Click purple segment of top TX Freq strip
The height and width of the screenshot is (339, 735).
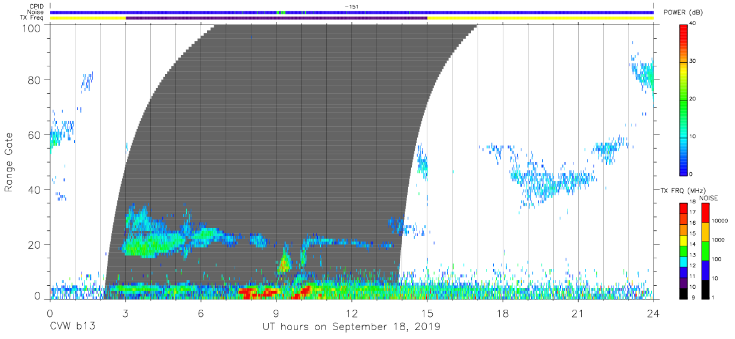pyautogui.click(x=277, y=18)
